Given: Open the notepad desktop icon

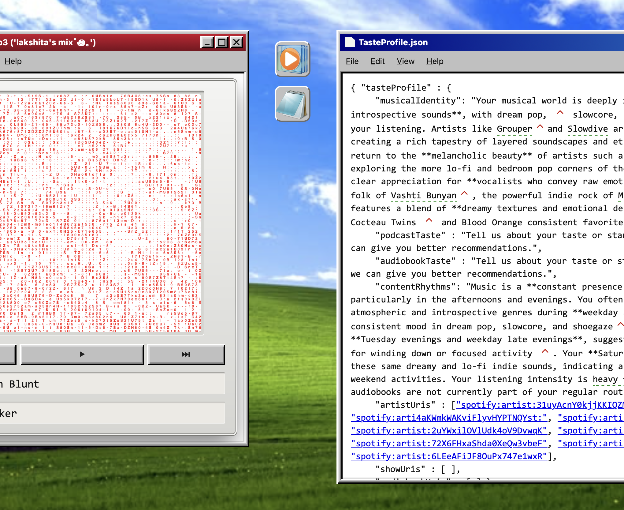Looking at the screenshot, I should (292, 104).
